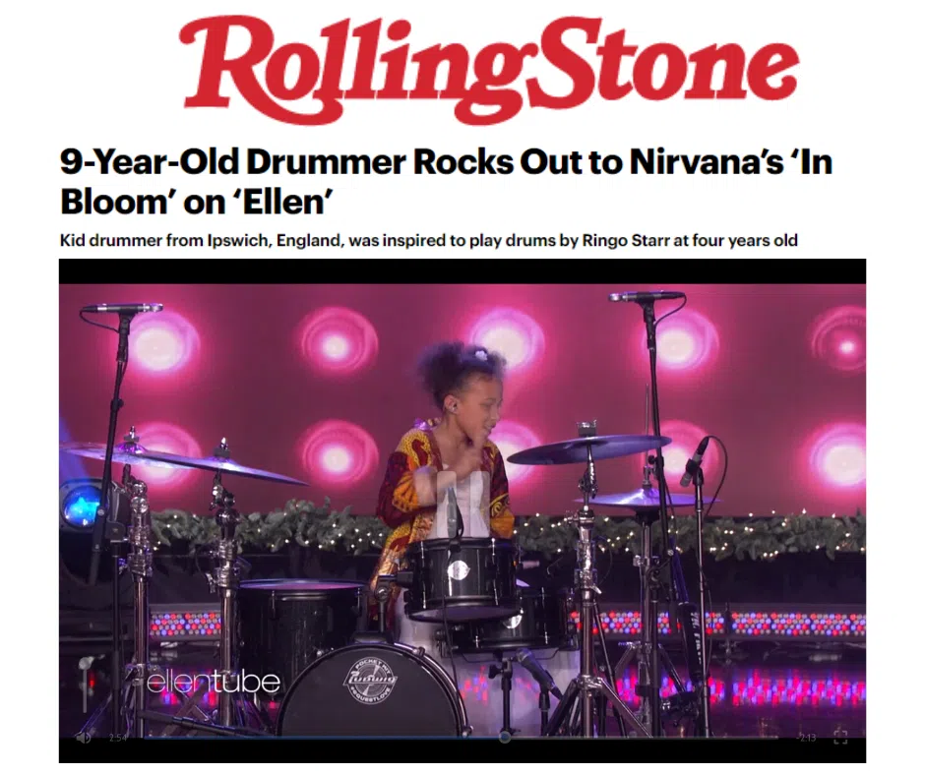Screen dimensions: 925x775
Task: Click the 'Kid drummer from Ipswich' subheading
Action: (x=429, y=241)
